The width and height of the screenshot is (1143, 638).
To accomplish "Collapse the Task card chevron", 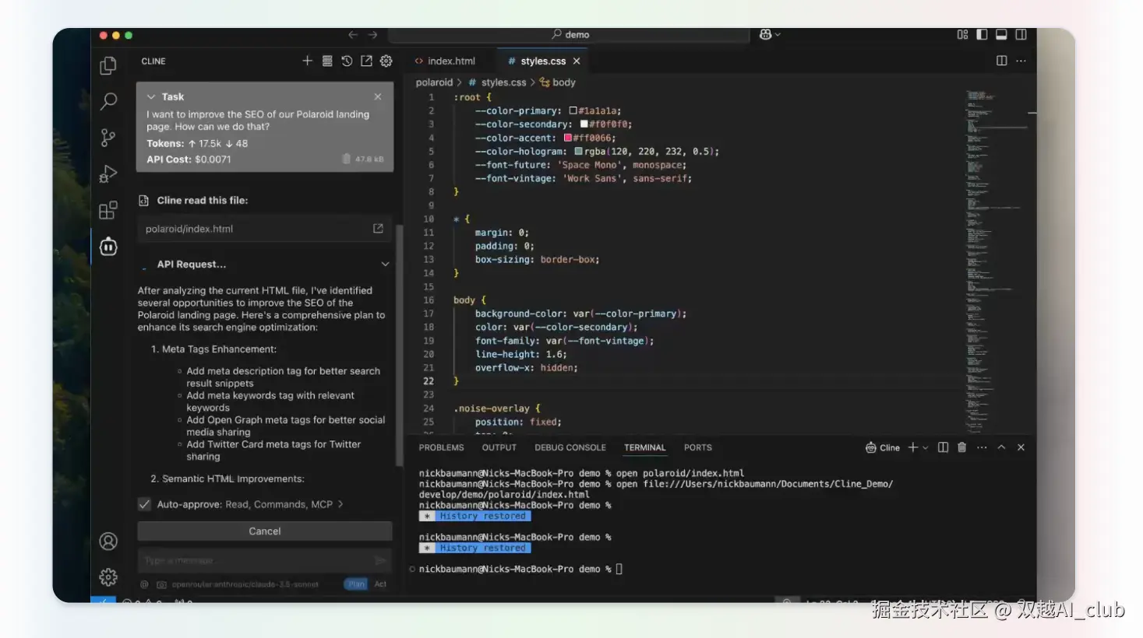I will point(151,97).
